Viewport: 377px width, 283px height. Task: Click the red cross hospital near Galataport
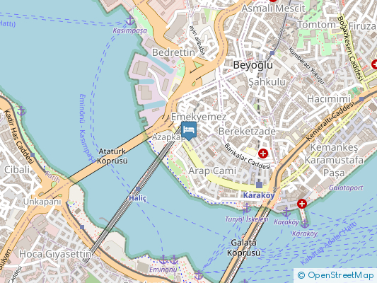302,204
